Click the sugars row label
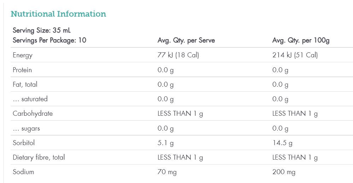The height and width of the screenshot is (183, 353). (x=26, y=128)
